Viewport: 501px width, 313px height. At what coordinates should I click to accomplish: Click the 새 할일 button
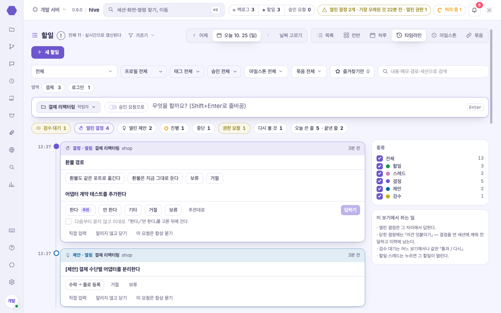click(48, 52)
